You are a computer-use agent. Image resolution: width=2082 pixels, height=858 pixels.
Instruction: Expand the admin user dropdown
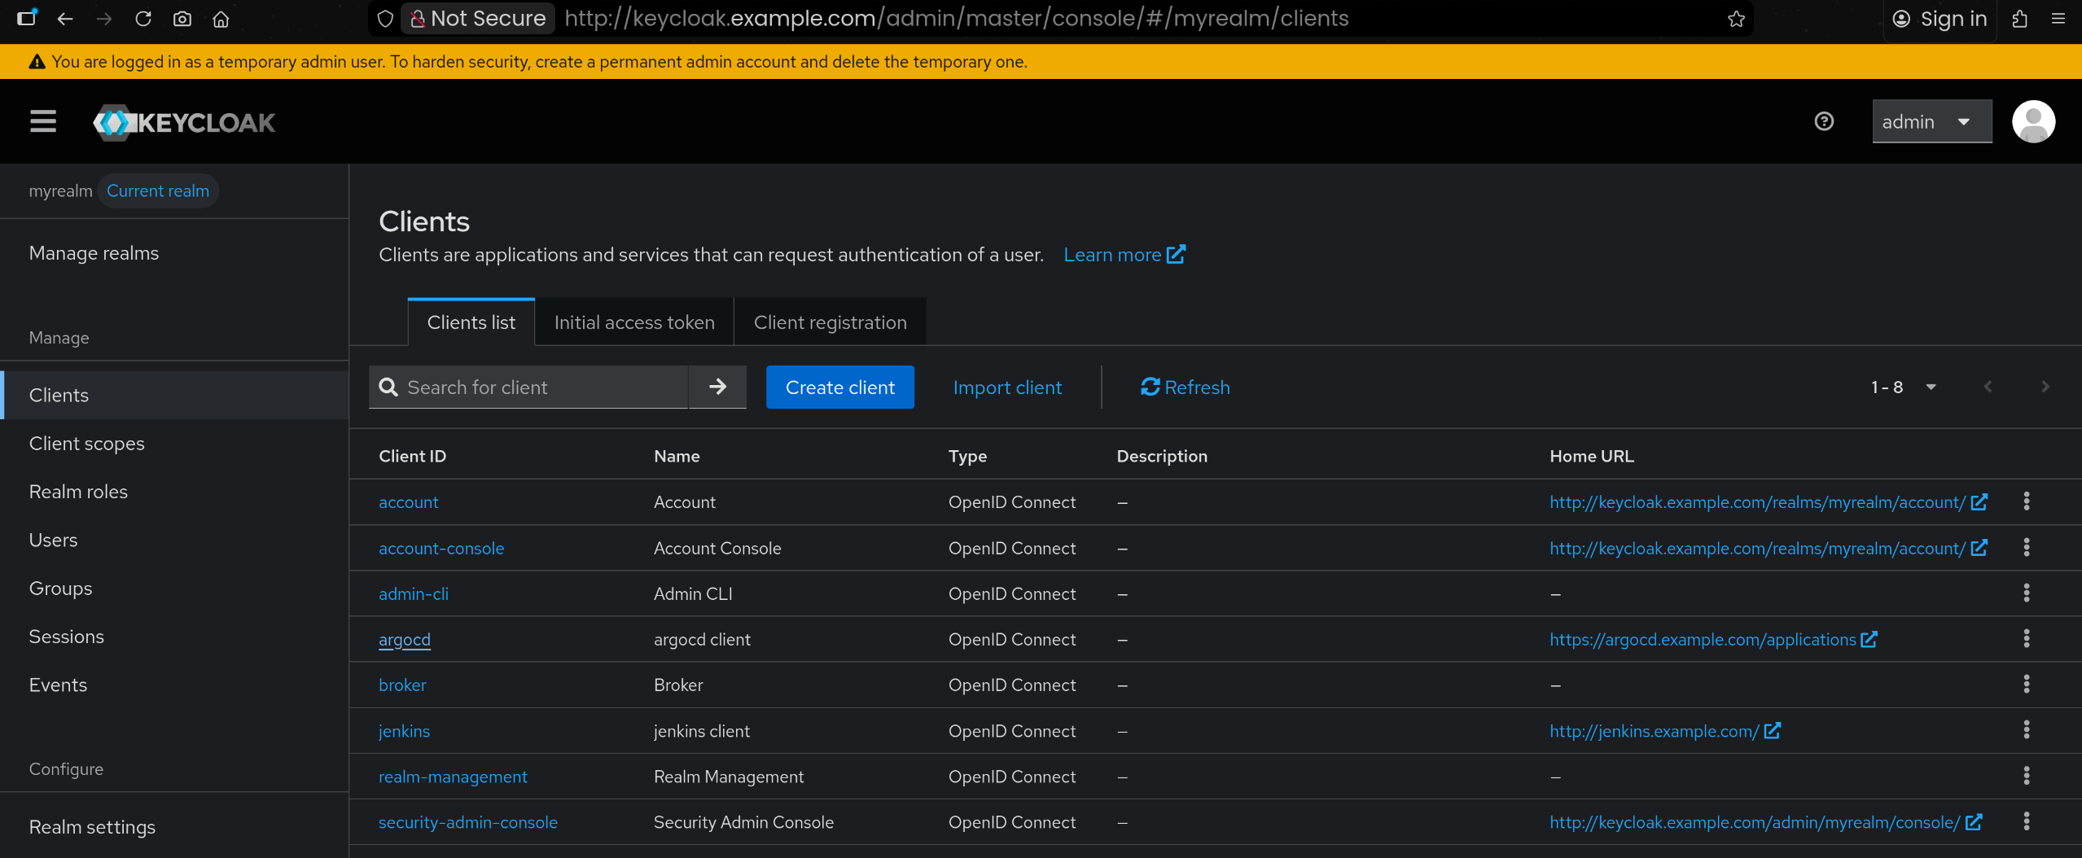tap(1931, 121)
